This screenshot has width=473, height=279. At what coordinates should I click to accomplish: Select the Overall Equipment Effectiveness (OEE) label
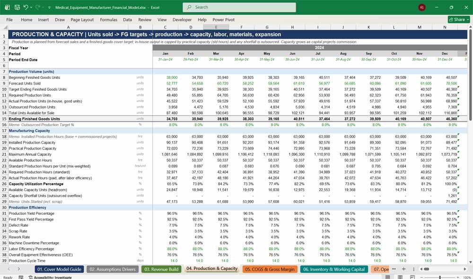(x=40, y=254)
